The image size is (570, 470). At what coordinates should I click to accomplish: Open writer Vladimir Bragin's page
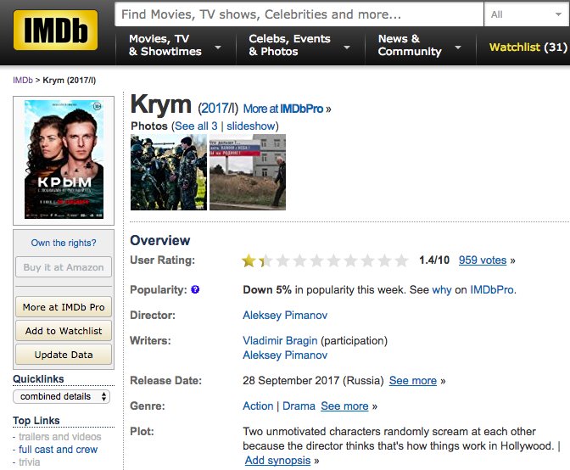pyautogui.click(x=280, y=340)
